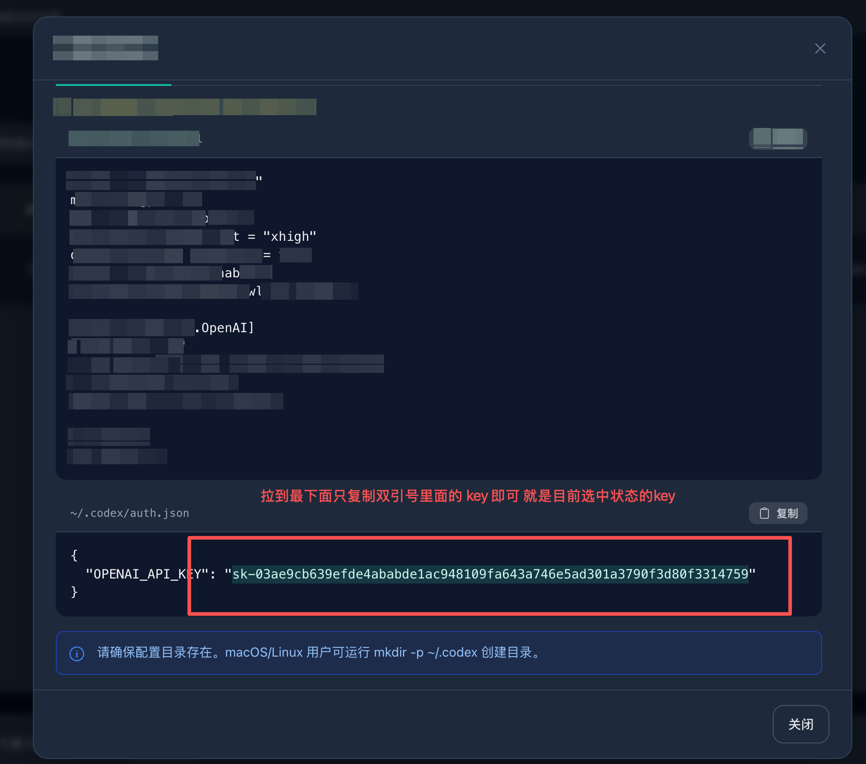Click the .OpenAI] section header in code

pos(224,328)
